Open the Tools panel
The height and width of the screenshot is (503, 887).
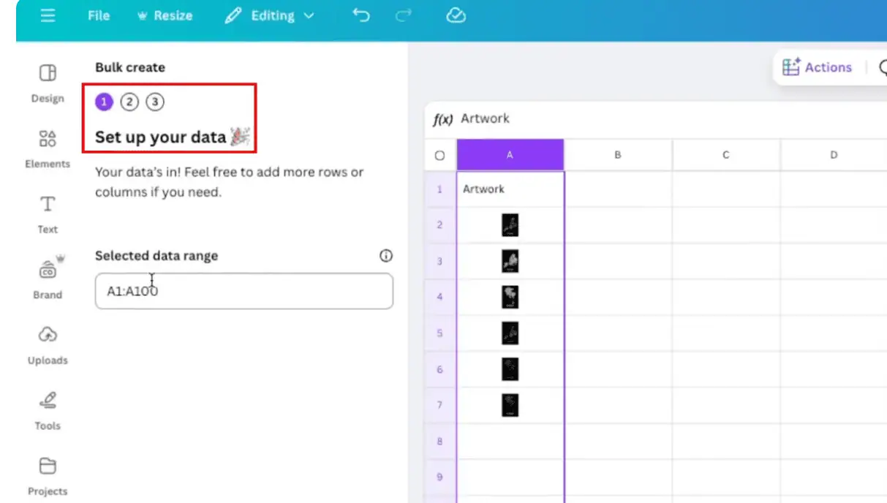click(x=48, y=408)
